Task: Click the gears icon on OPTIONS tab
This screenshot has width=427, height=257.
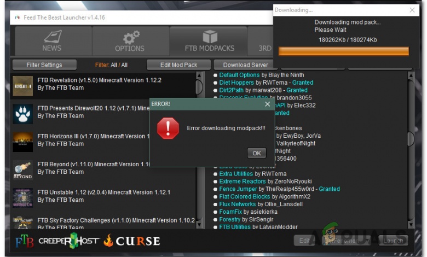Action: 131,37
